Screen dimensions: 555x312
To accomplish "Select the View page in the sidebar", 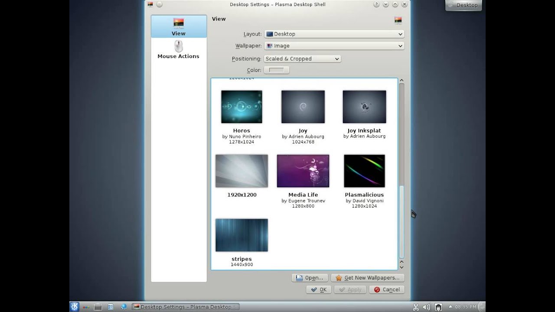I will click(x=179, y=26).
